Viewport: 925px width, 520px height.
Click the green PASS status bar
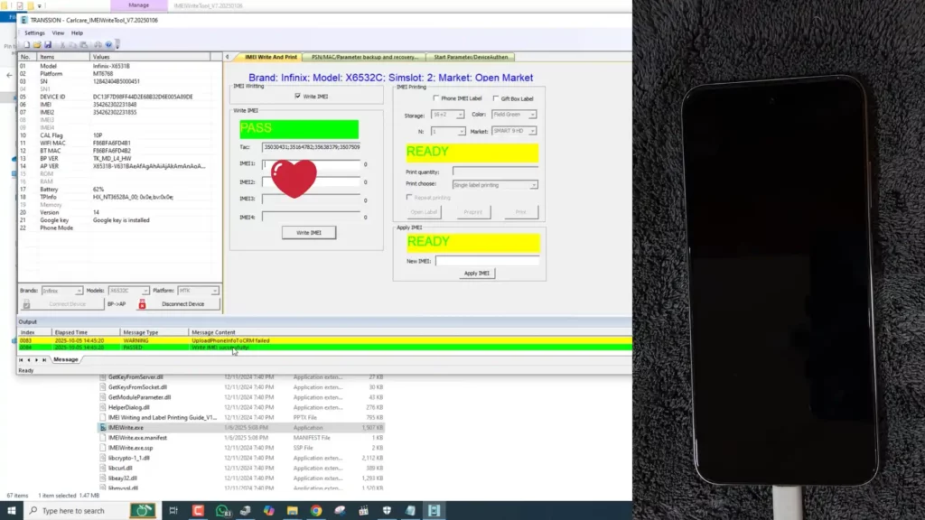click(x=298, y=128)
